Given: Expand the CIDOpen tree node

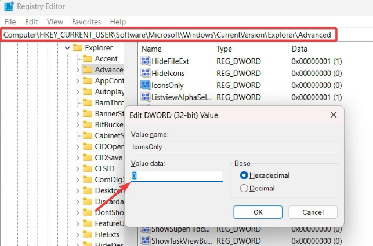Looking at the screenshot, I should pyautogui.click(x=78, y=147).
